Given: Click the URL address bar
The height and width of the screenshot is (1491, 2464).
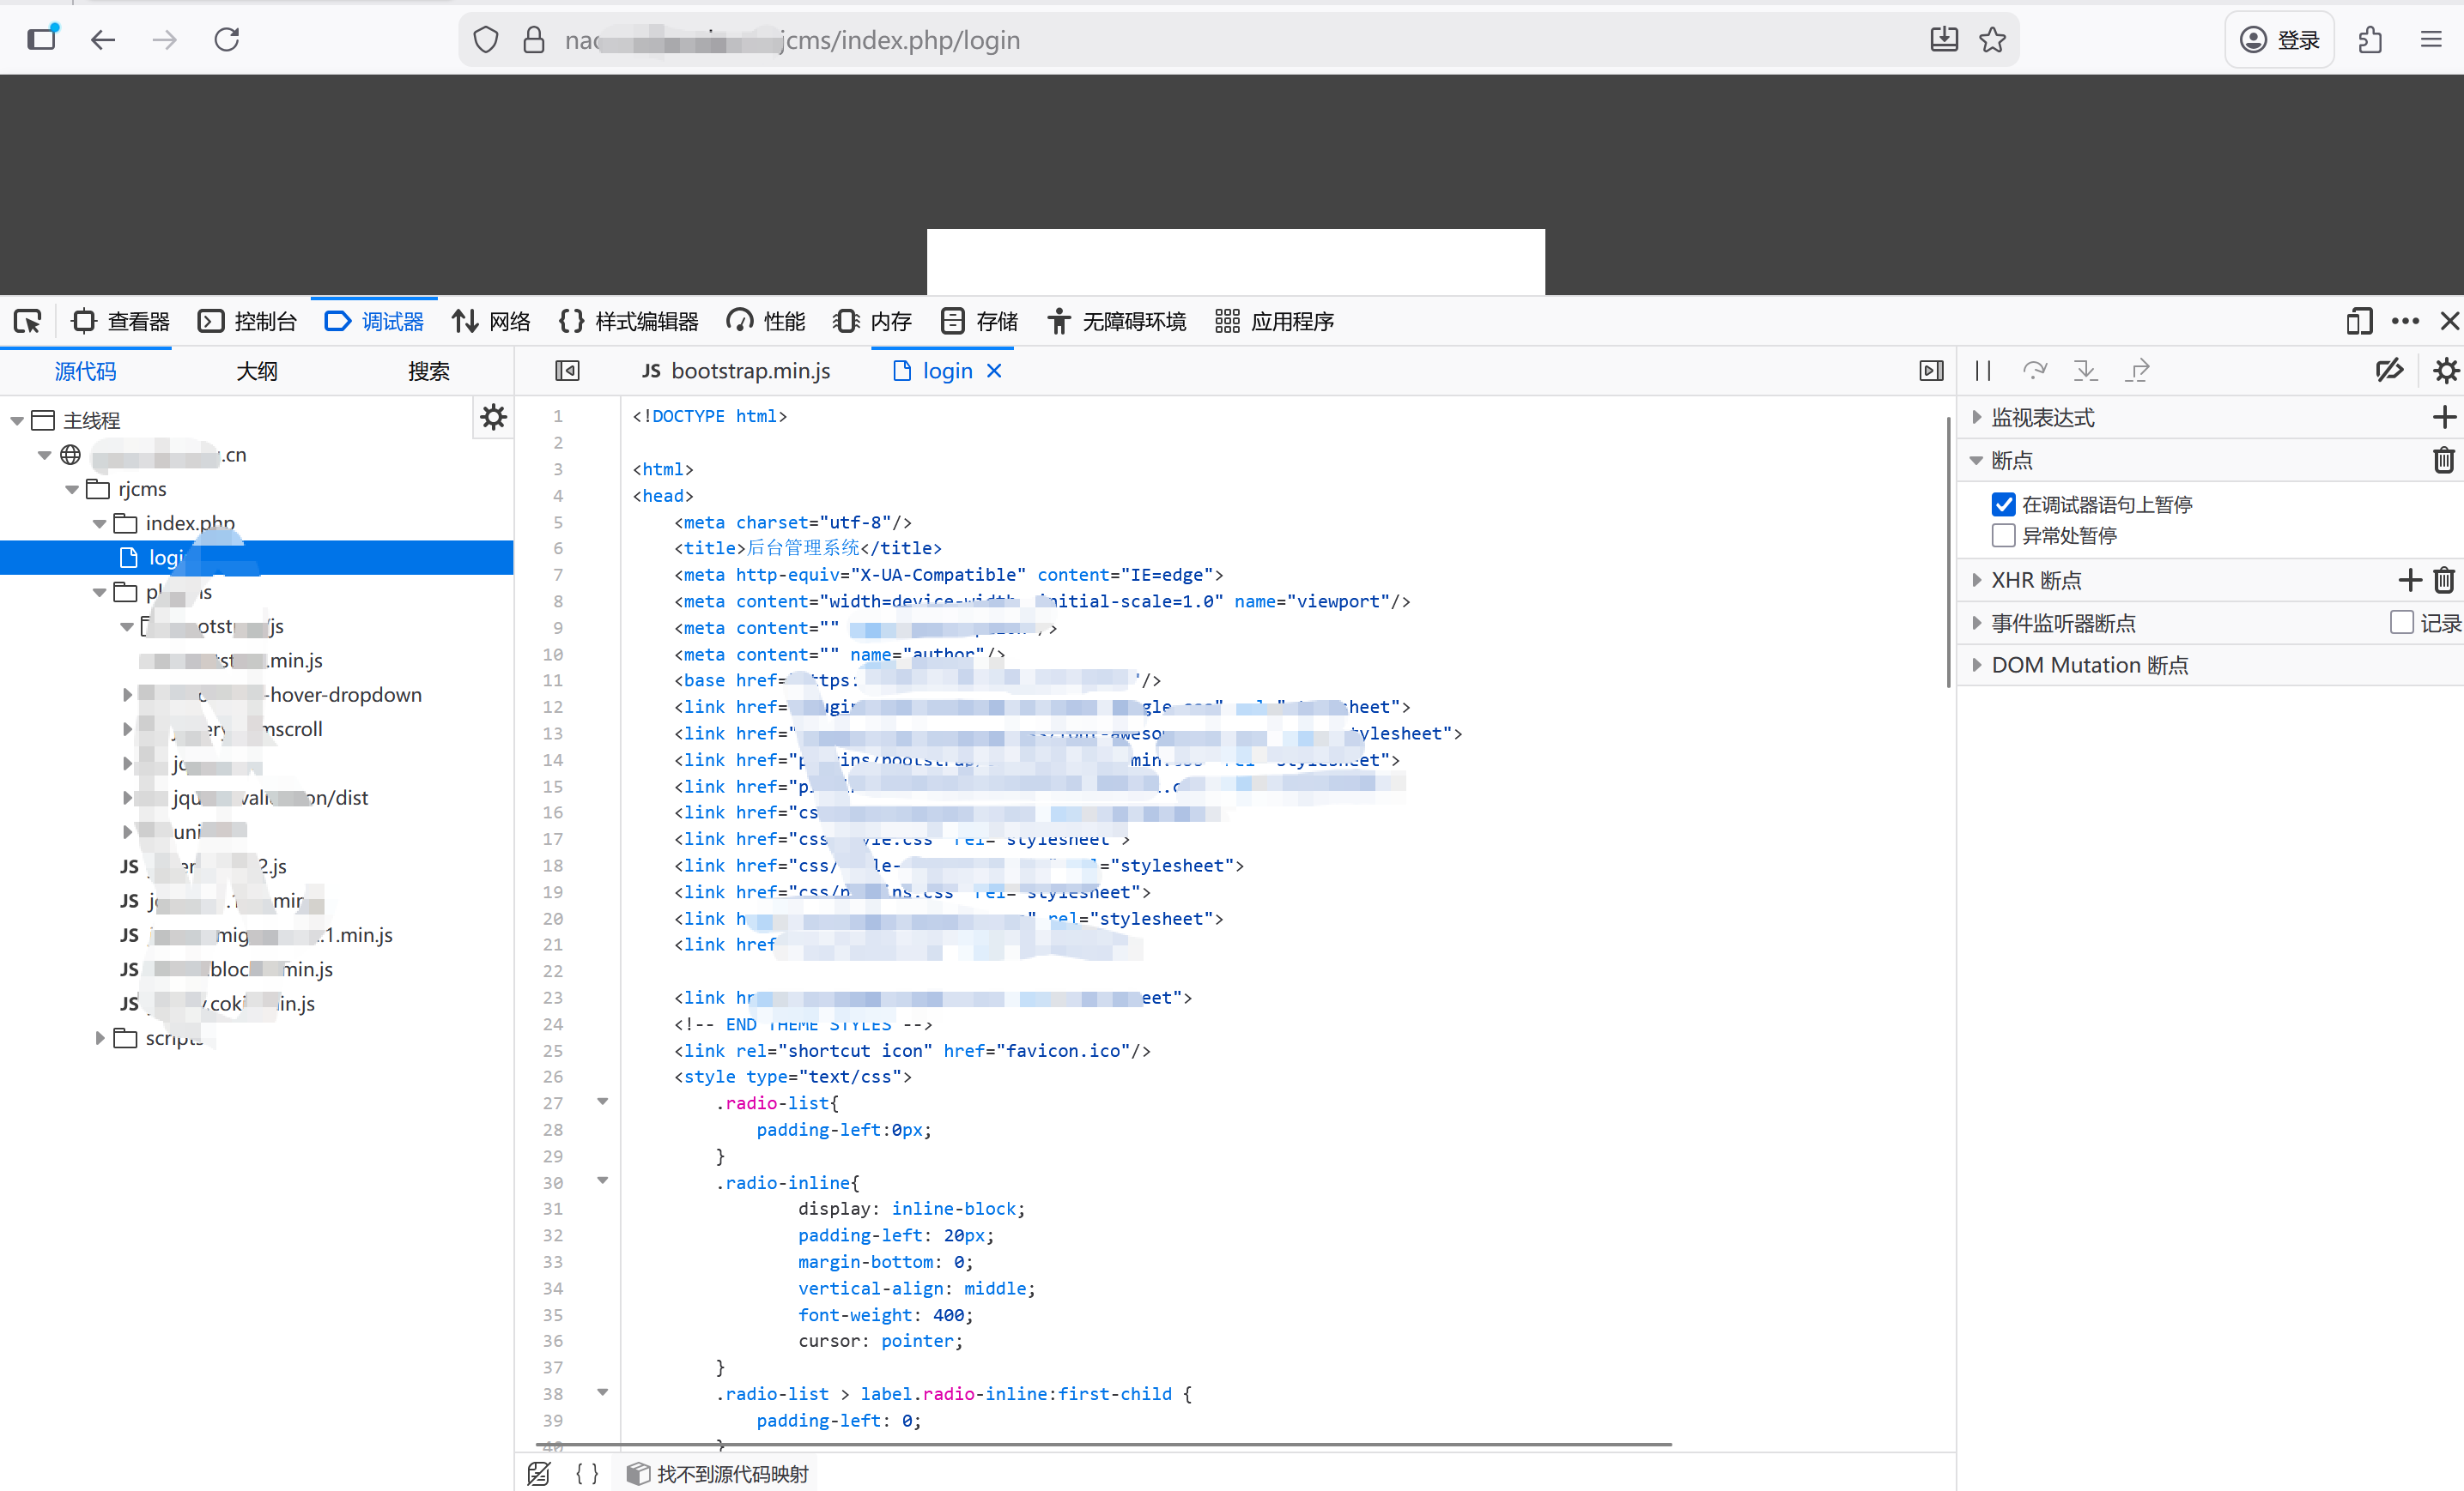Looking at the screenshot, I should 1200,40.
